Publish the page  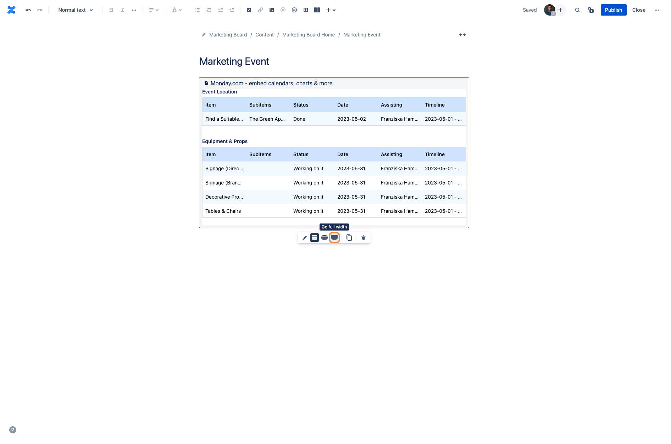point(613,10)
